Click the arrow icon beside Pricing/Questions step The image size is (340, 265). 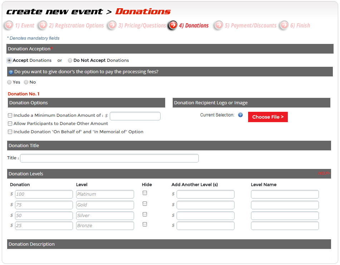click(112, 25)
